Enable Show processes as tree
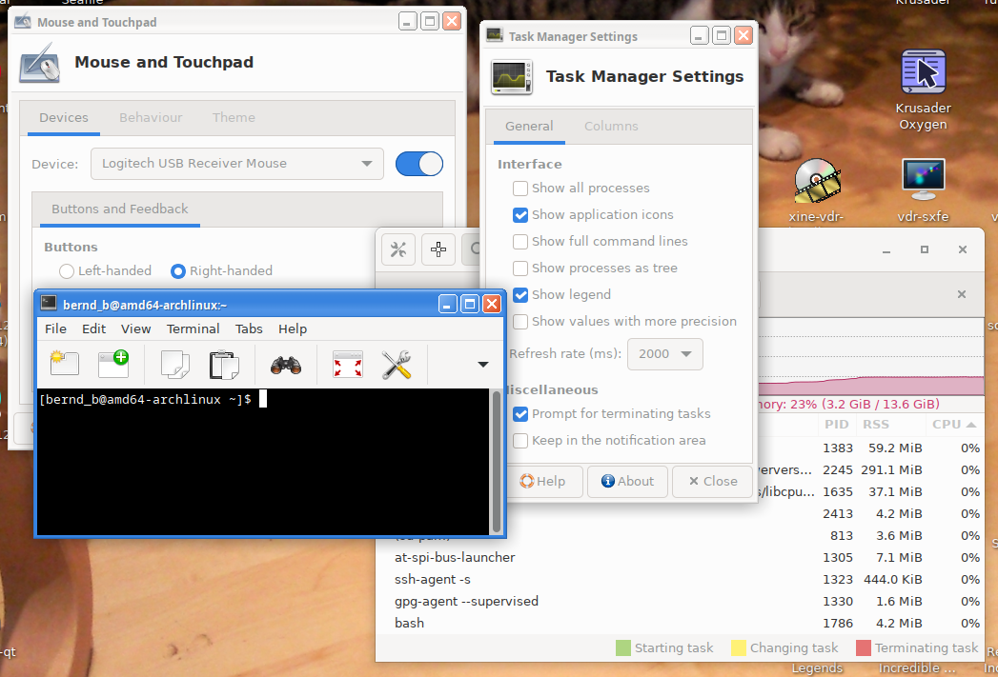This screenshot has width=998, height=677. click(x=520, y=269)
